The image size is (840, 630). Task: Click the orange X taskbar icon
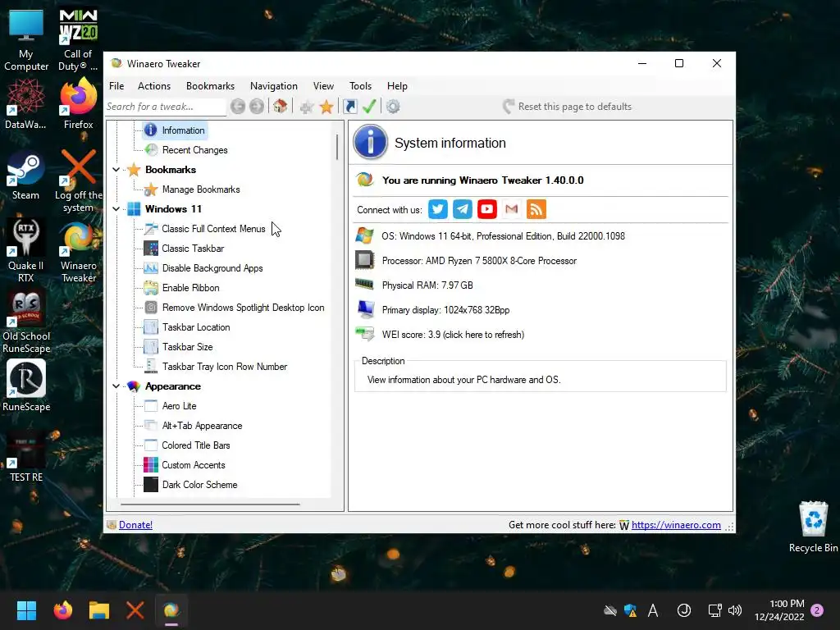[x=135, y=610]
